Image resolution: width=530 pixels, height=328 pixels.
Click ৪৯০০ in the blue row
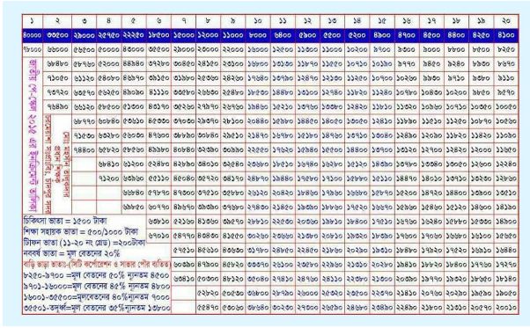click(382, 35)
